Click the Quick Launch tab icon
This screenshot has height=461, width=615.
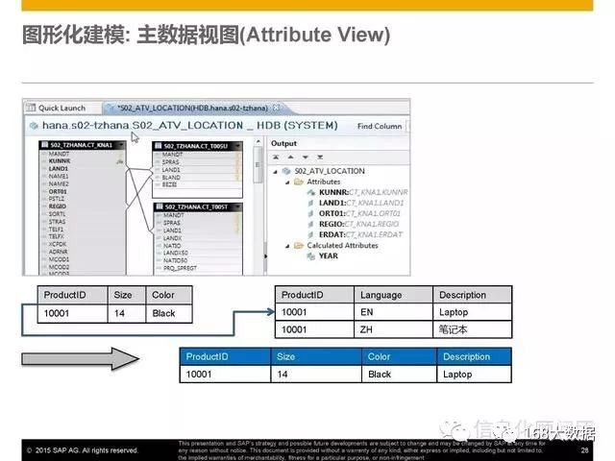click(x=31, y=108)
